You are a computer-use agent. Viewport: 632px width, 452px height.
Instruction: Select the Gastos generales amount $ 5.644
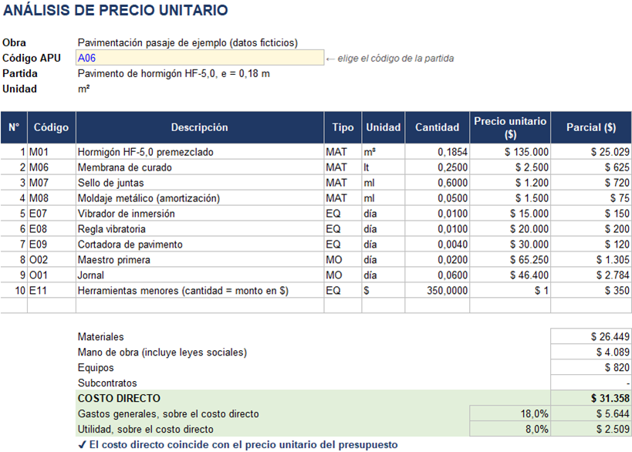tap(591, 413)
